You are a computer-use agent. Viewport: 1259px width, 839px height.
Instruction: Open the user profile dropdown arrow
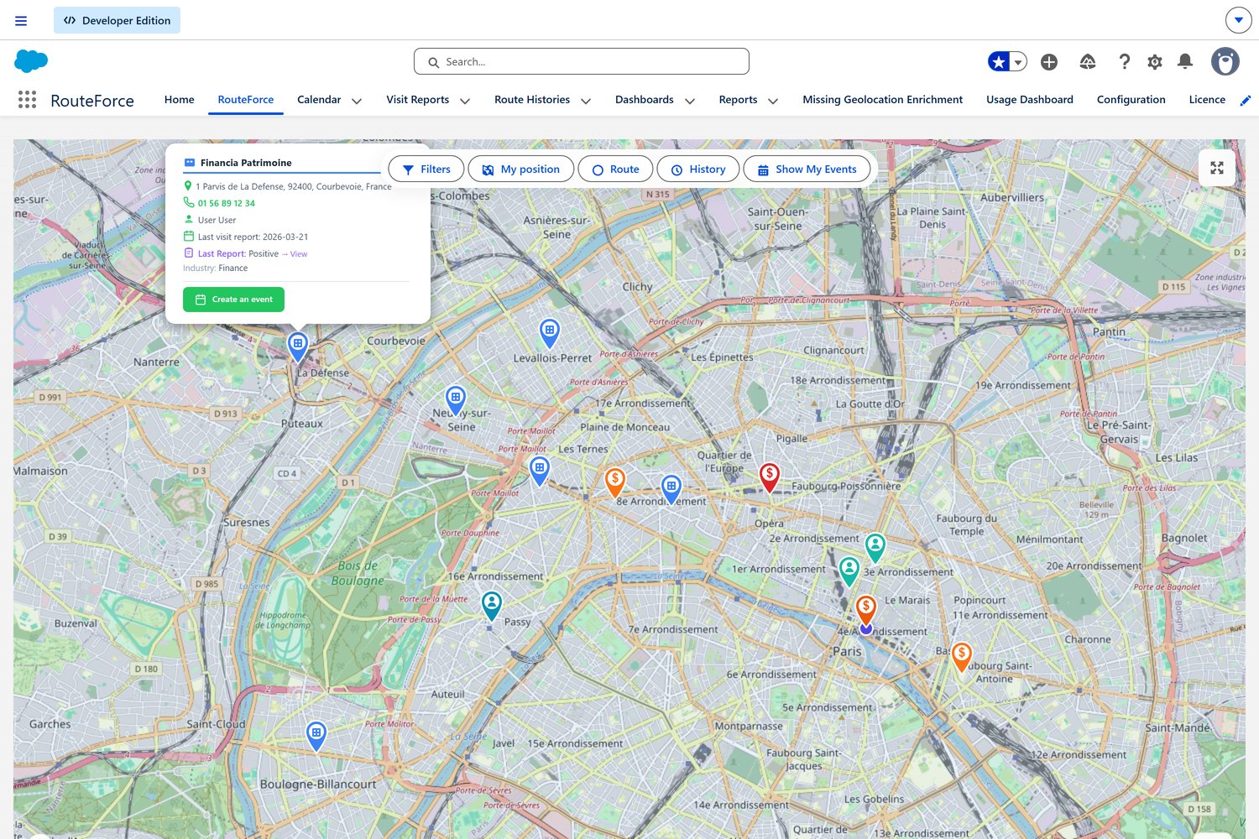[x=1239, y=19]
